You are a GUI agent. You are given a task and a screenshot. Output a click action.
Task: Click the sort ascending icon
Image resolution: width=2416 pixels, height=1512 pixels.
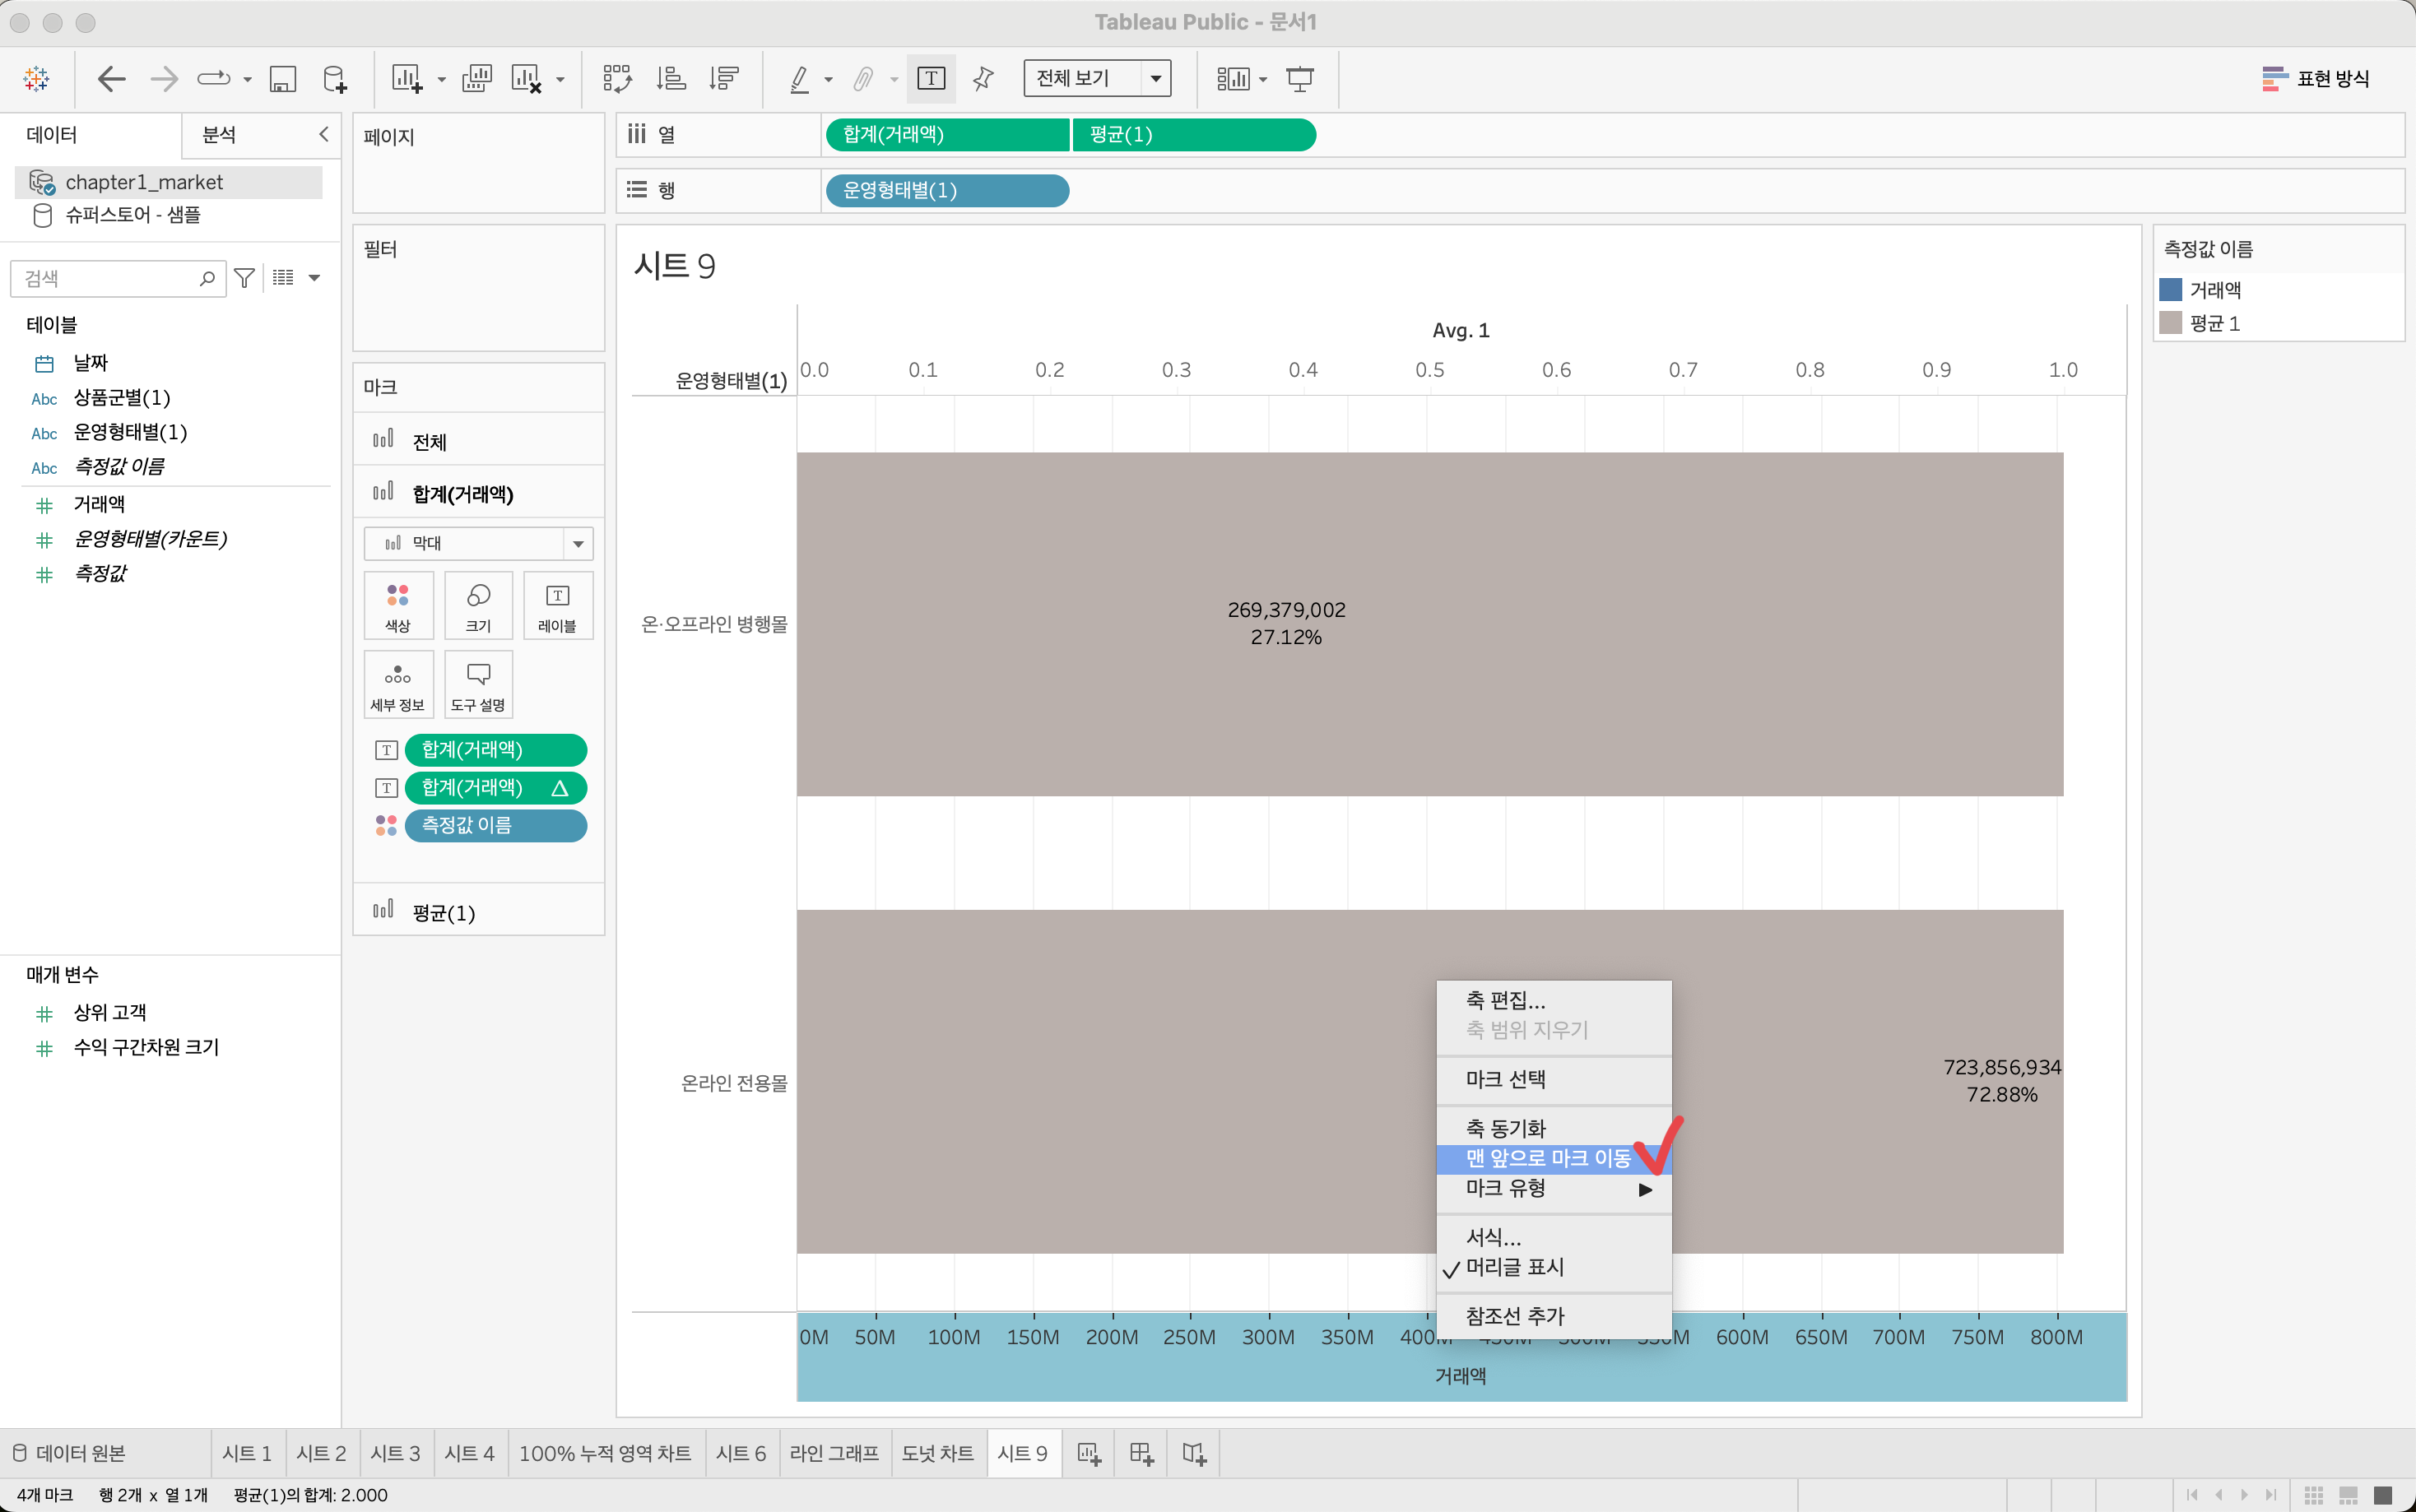(670, 78)
